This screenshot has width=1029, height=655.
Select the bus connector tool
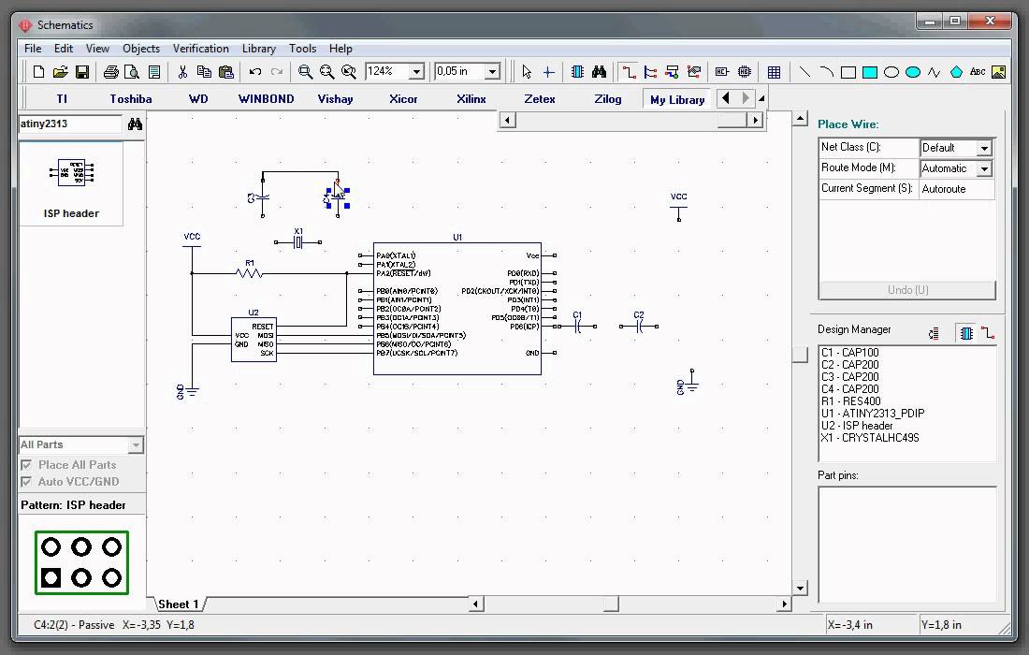[672, 71]
